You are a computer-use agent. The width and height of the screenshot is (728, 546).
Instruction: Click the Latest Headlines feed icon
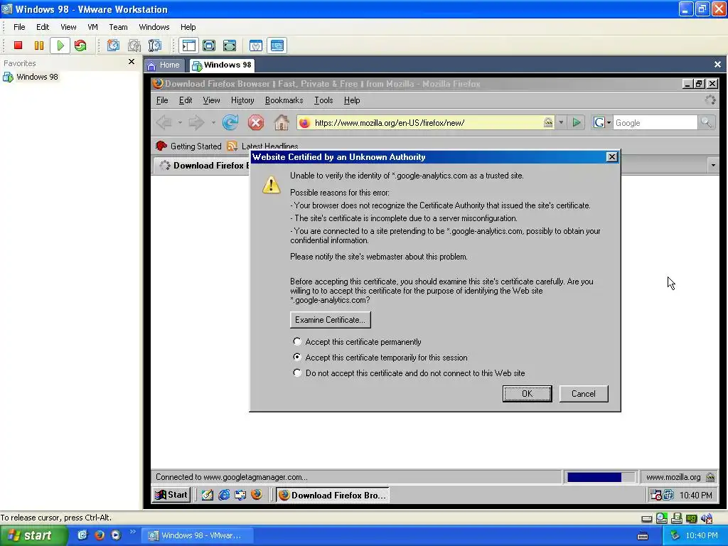click(232, 146)
